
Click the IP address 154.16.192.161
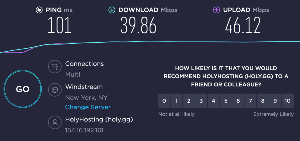[84, 130]
